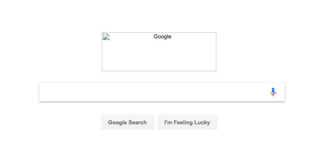Activate the search by voice mic icon
The image size is (319, 161).
pos(273,92)
